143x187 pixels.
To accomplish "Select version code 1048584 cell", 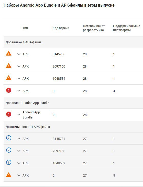I will tap(59, 78).
